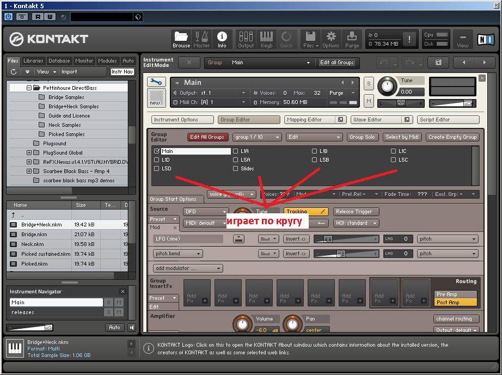This screenshot has height=375, width=502.
Task: Open the DFD source mode dropdown
Action: pyautogui.click(x=205, y=212)
